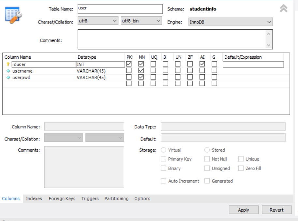
Task: Select the username column row
Action: (x=146, y=71)
